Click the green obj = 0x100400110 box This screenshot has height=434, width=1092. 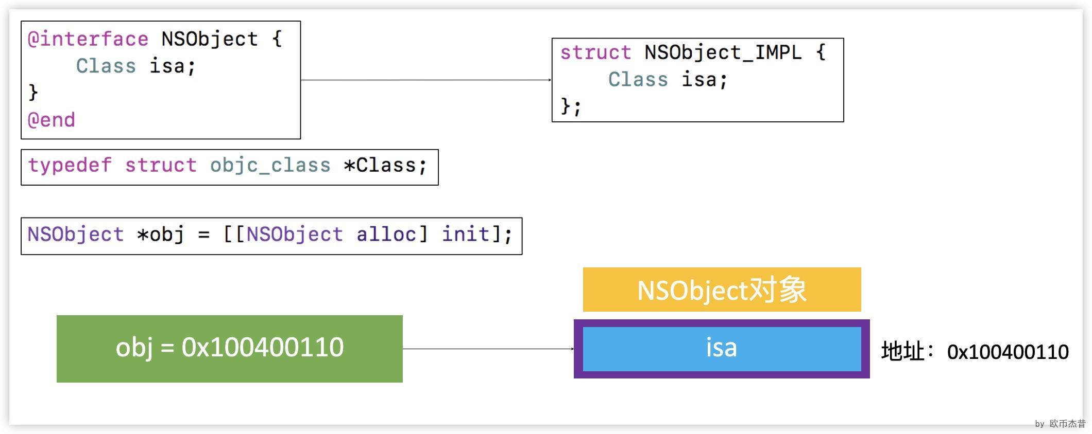click(229, 348)
